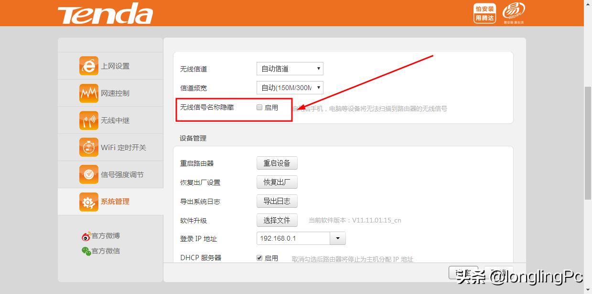Open the 无线信道 channel dropdown
Viewport: 592px width, 294px height.
click(289, 68)
